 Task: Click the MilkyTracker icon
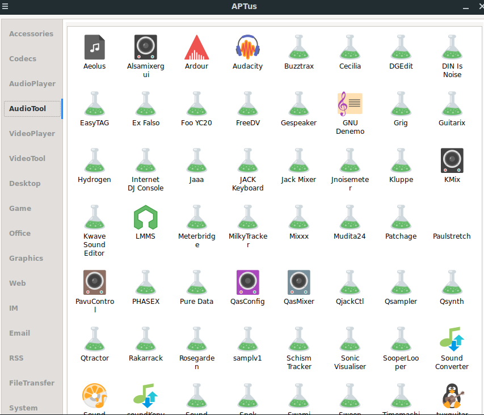pos(247,217)
